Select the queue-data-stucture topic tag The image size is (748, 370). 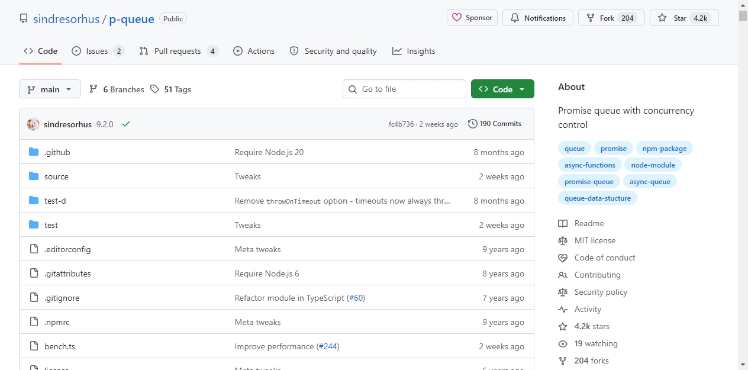click(x=598, y=198)
